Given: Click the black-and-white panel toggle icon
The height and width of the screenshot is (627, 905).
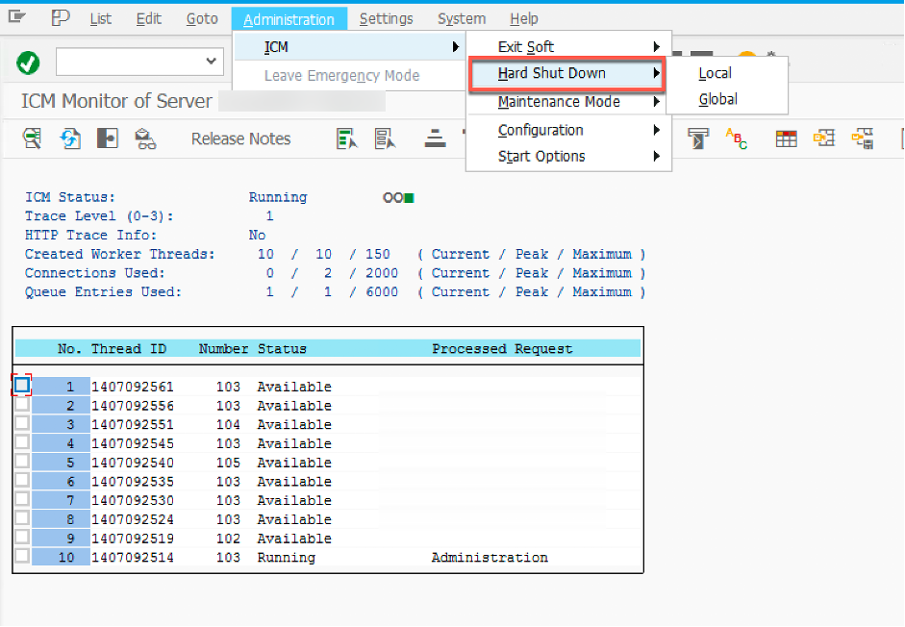Looking at the screenshot, I should (x=108, y=138).
